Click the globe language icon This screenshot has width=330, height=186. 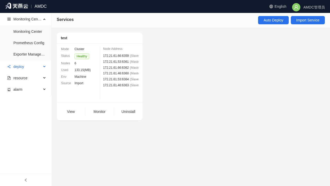(x=271, y=6)
